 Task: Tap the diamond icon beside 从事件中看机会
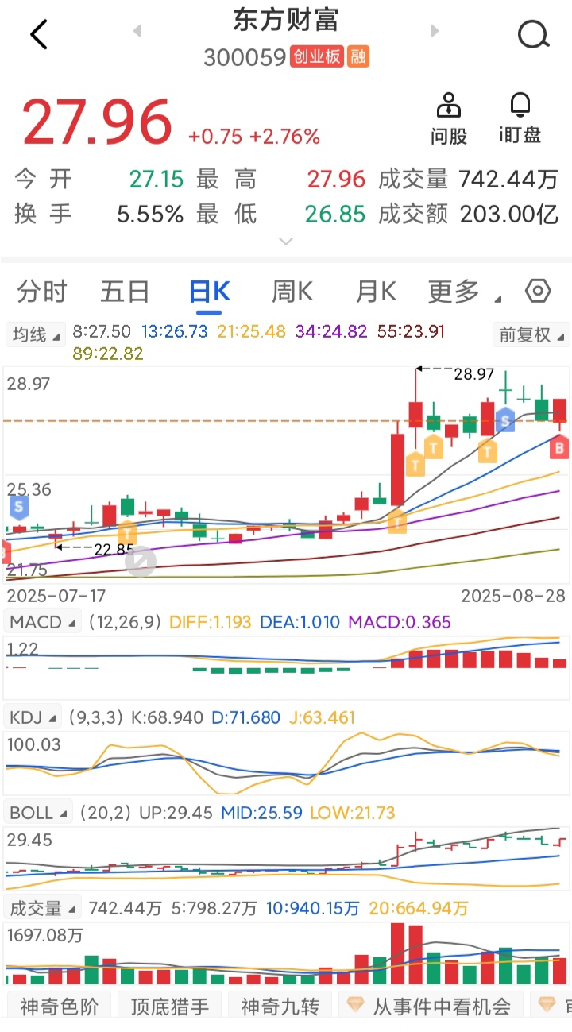pos(354,1006)
